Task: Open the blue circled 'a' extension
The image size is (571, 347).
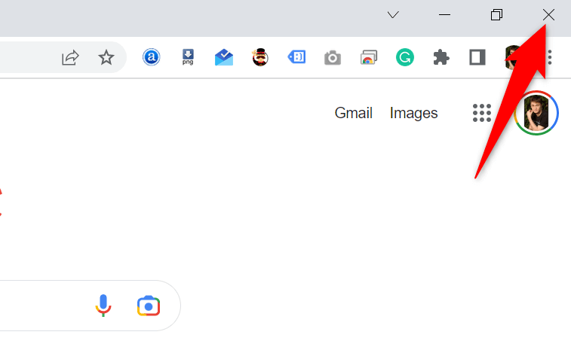Action: pos(152,58)
